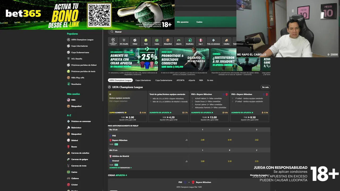Switch to ATP/WTA tab
Image resolution: width=340 pixels, height=191 pixels.
coord(180,80)
